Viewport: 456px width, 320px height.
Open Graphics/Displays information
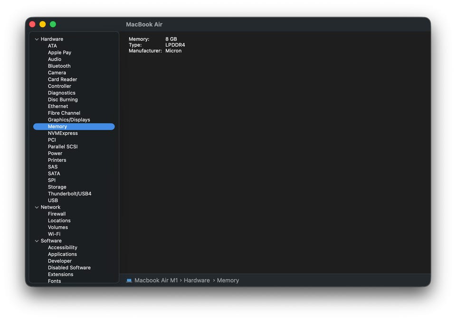(69, 120)
